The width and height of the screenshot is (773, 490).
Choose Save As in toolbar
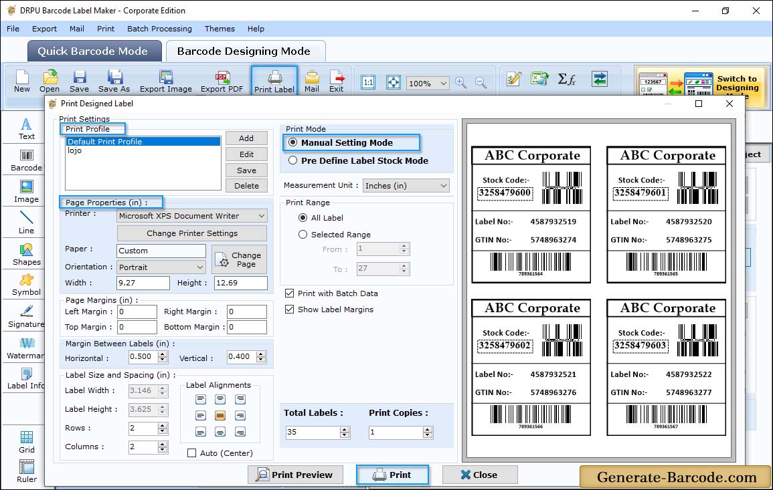point(114,82)
